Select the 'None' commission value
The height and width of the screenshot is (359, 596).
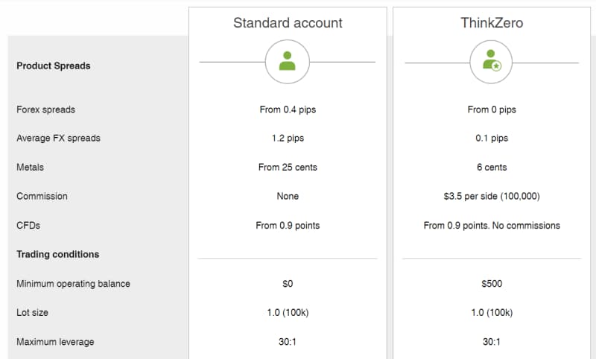coord(288,196)
